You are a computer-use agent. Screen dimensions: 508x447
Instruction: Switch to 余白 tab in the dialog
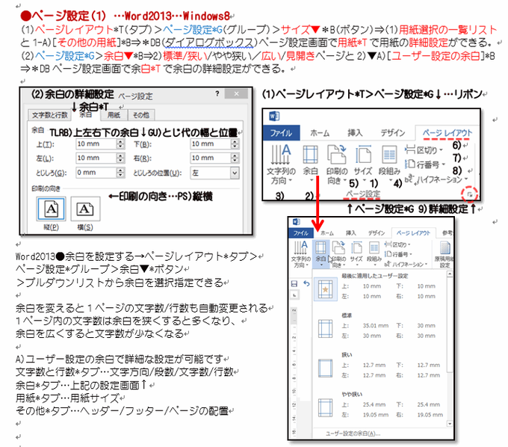click(x=85, y=115)
